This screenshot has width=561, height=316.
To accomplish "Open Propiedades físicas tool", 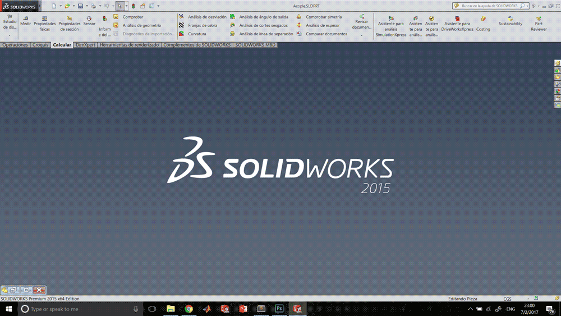I will coord(45,24).
